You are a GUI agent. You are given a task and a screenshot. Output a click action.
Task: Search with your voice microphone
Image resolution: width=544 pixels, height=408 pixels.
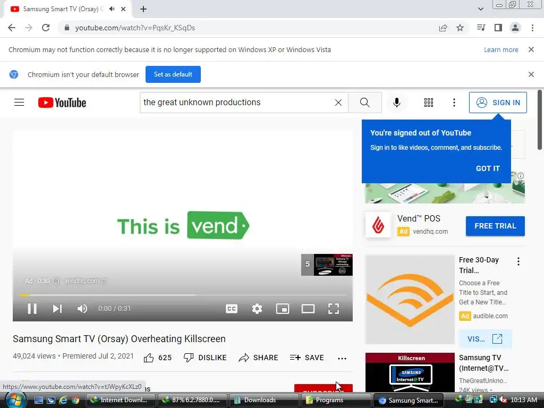click(396, 103)
